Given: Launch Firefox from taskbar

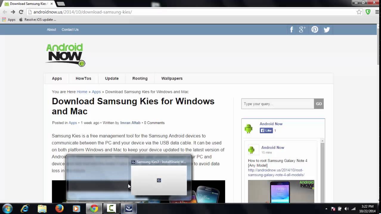Looking at the screenshot, I should click(59, 209).
